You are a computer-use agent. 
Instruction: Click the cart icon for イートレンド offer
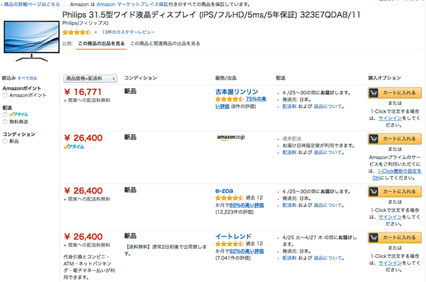[375, 238]
